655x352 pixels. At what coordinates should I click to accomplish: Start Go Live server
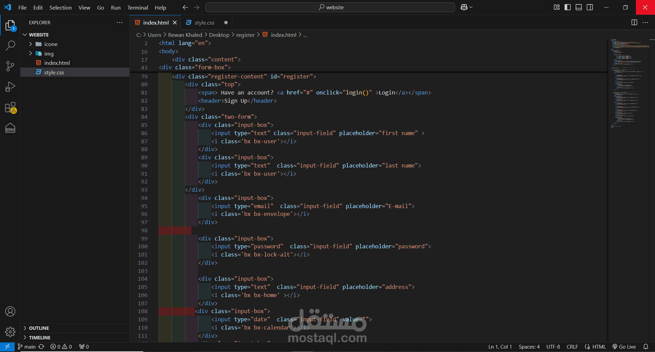click(624, 347)
